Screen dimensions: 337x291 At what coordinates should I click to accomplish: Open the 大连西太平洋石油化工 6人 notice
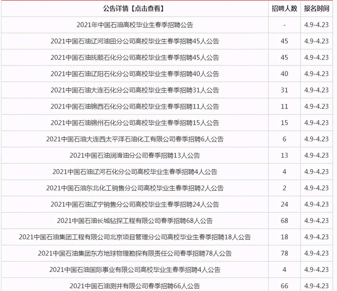tap(135, 139)
